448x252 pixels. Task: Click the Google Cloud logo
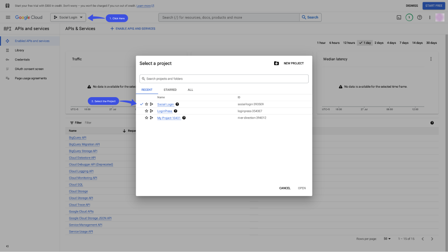[29, 17]
